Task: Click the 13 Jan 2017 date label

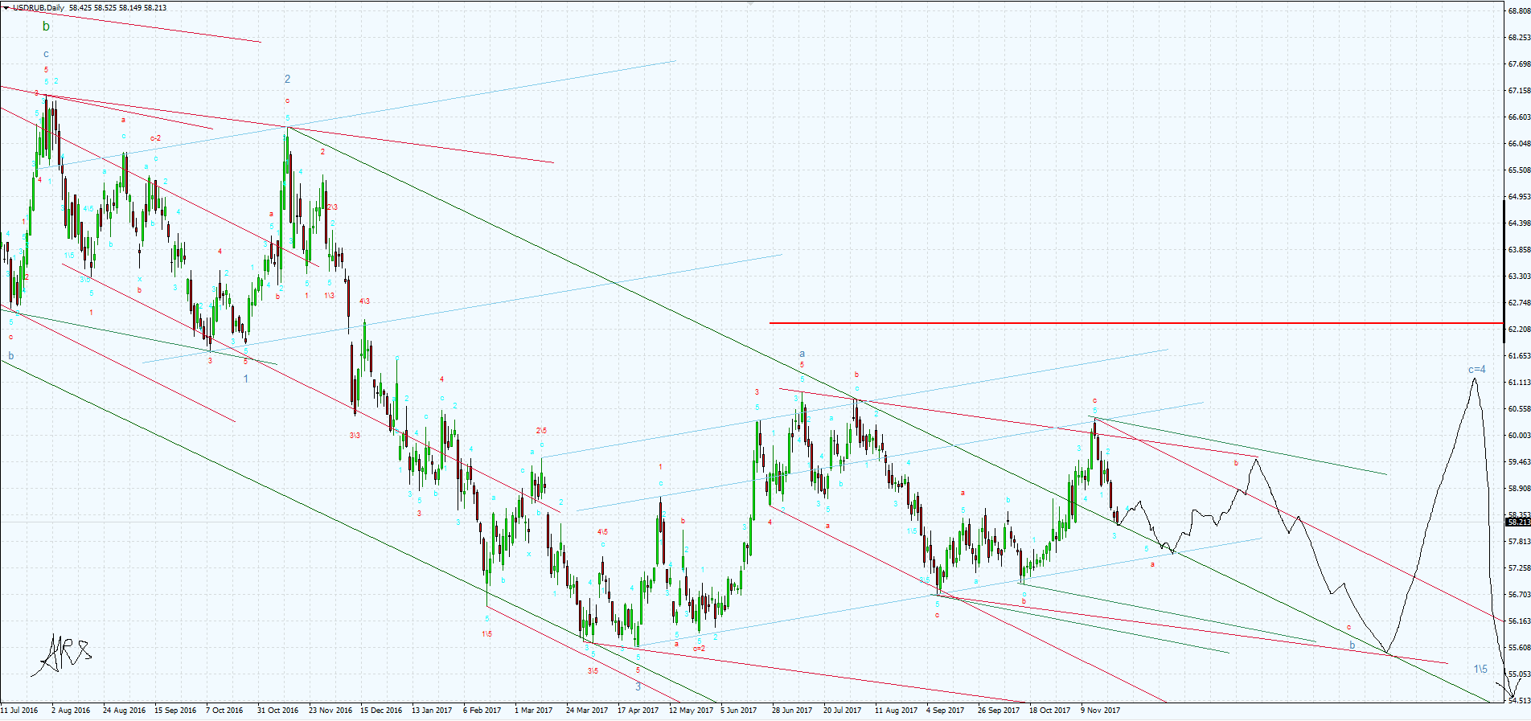Action: point(432,711)
